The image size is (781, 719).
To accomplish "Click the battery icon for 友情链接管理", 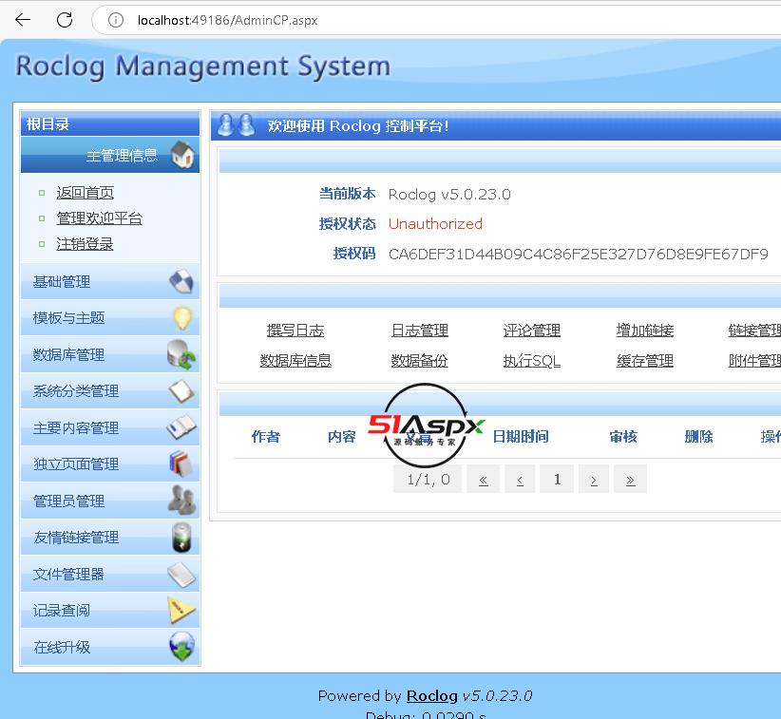I will [x=181, y=538].
